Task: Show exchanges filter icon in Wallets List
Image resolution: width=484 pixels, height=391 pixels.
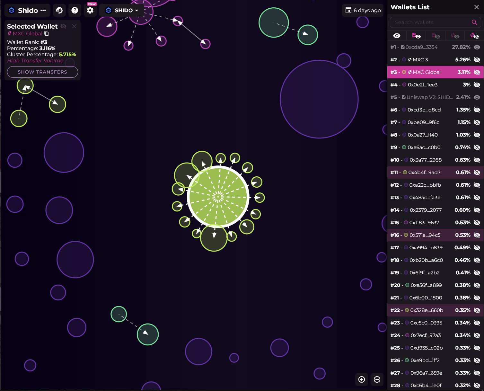Action: [455, 36]
